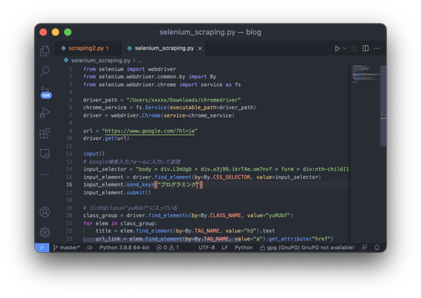Image resolution: width=421 pixels, height=298 pixels.
Task: Open the notifications bell in status bar
Action: [377, 247]
